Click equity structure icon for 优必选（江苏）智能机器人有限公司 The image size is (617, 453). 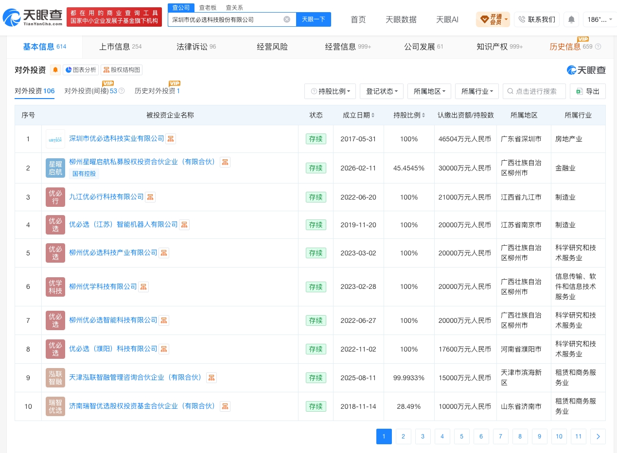pyautogui.click(x=184, y=225)
